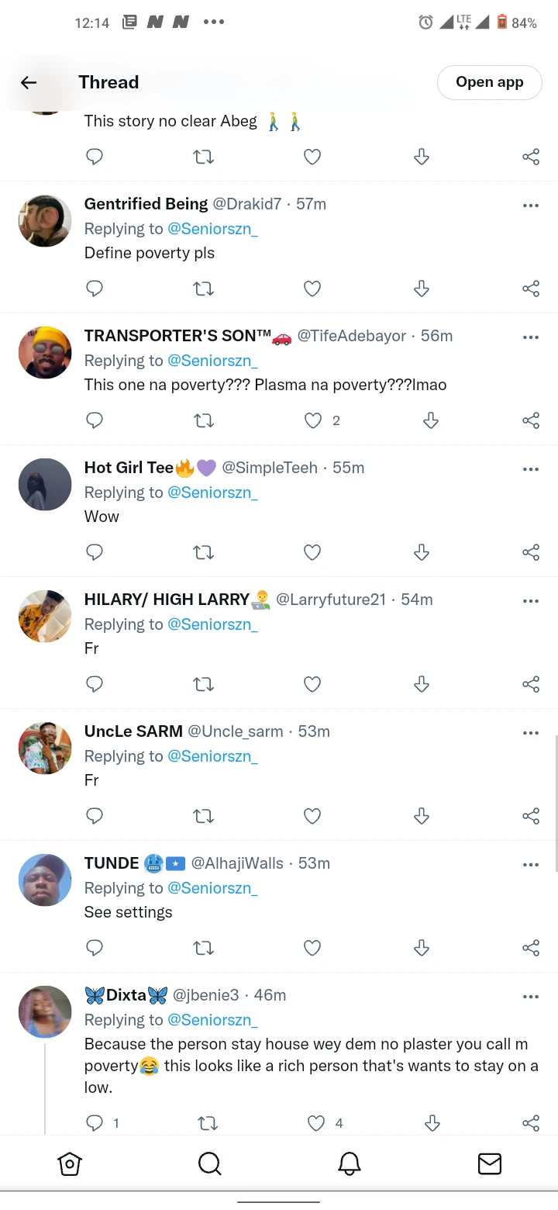Viewport: 558px width, 1210px height.
Task: Open the @Larryfuture21 username handle
Action: click(331, 600)
